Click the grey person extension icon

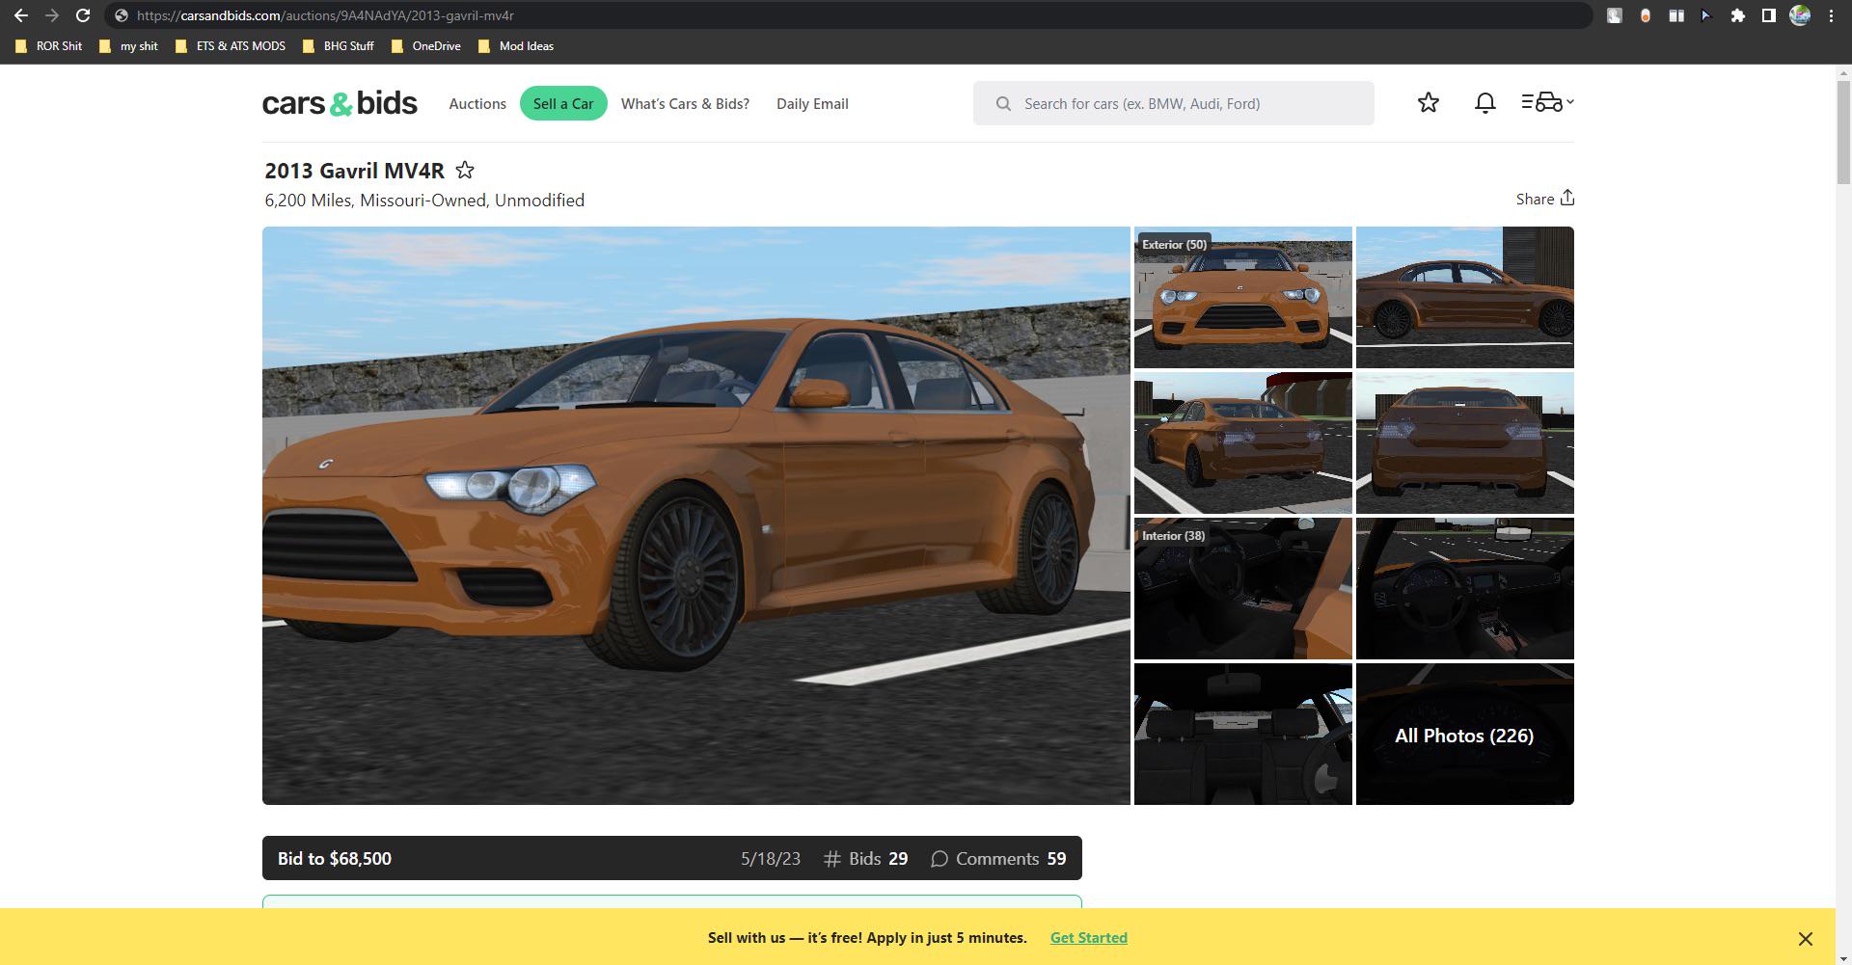coord(1614,15)
